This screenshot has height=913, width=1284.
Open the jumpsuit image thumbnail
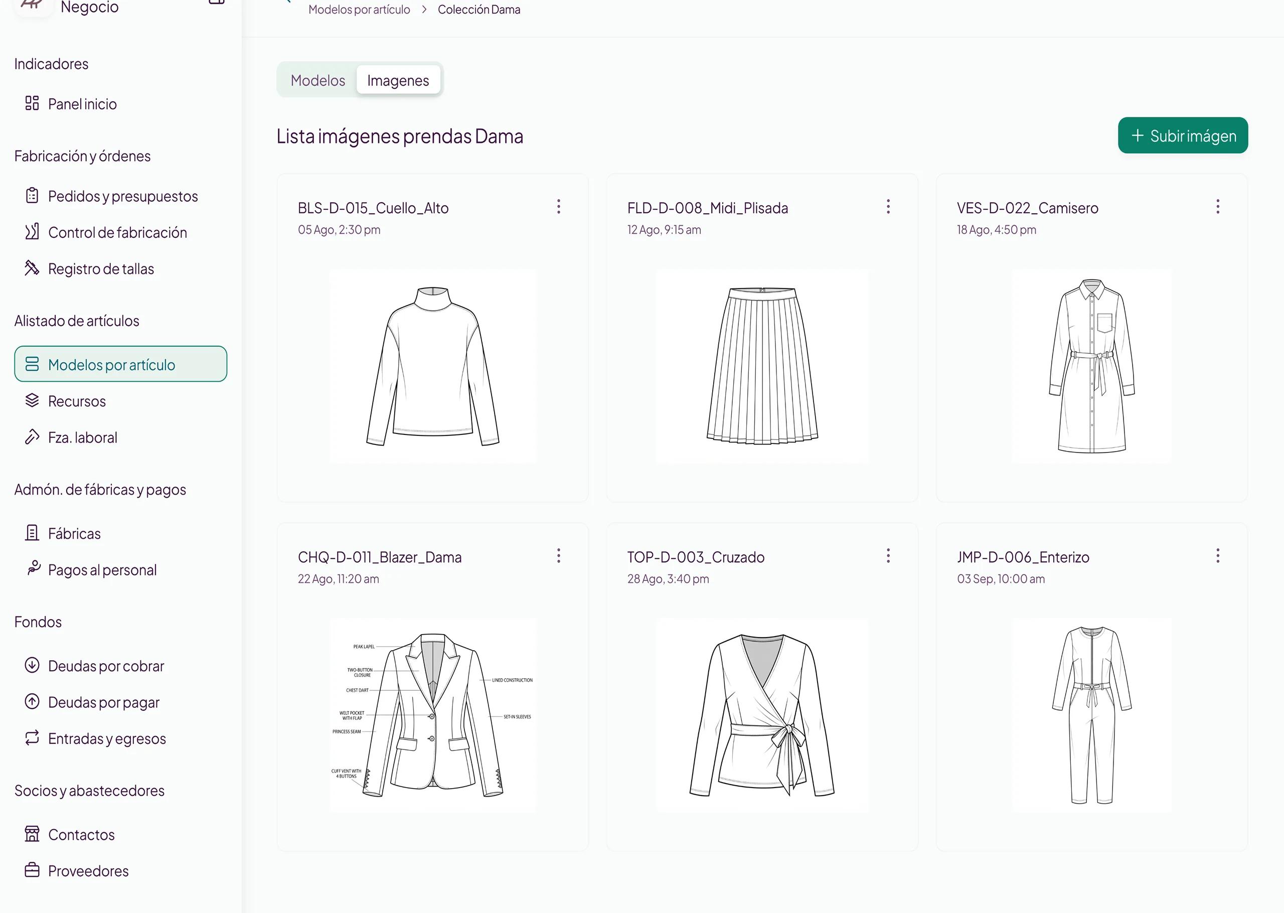pyautogui.click(x=1092, y=715)
